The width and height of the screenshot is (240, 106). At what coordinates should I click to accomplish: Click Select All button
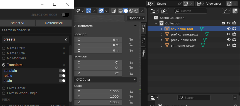(18, 23)
